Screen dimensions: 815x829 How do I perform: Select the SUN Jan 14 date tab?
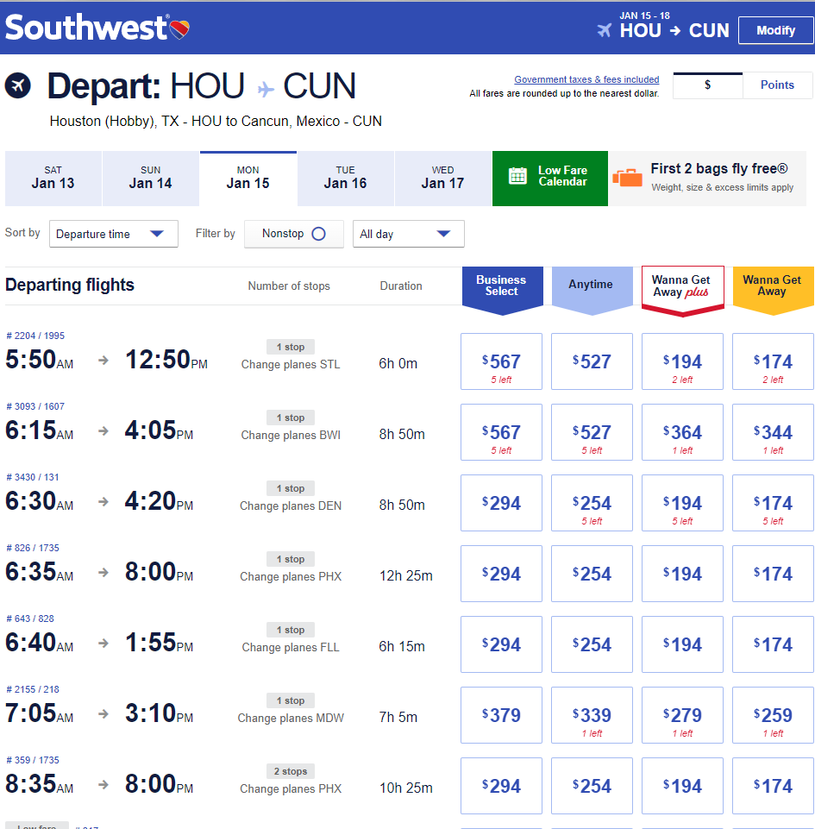[x=151, y=179]
